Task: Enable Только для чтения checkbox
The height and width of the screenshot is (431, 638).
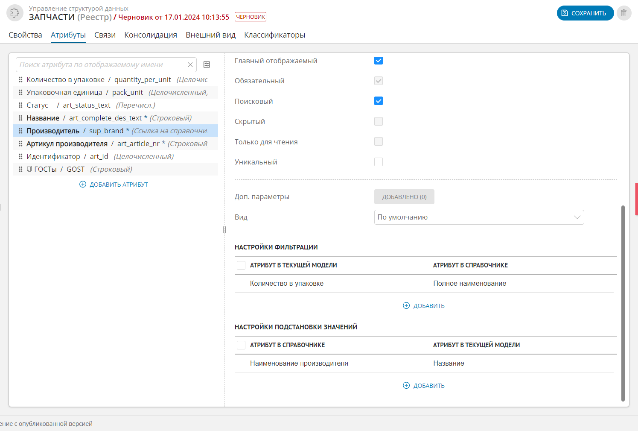Action: point(379,141)
